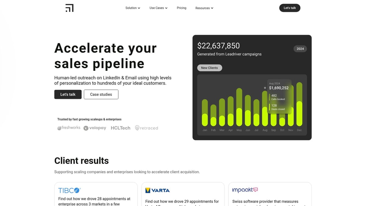Select the New Clients filter chip
This screenshot has height=206, width=366.
tap(210, 68)
